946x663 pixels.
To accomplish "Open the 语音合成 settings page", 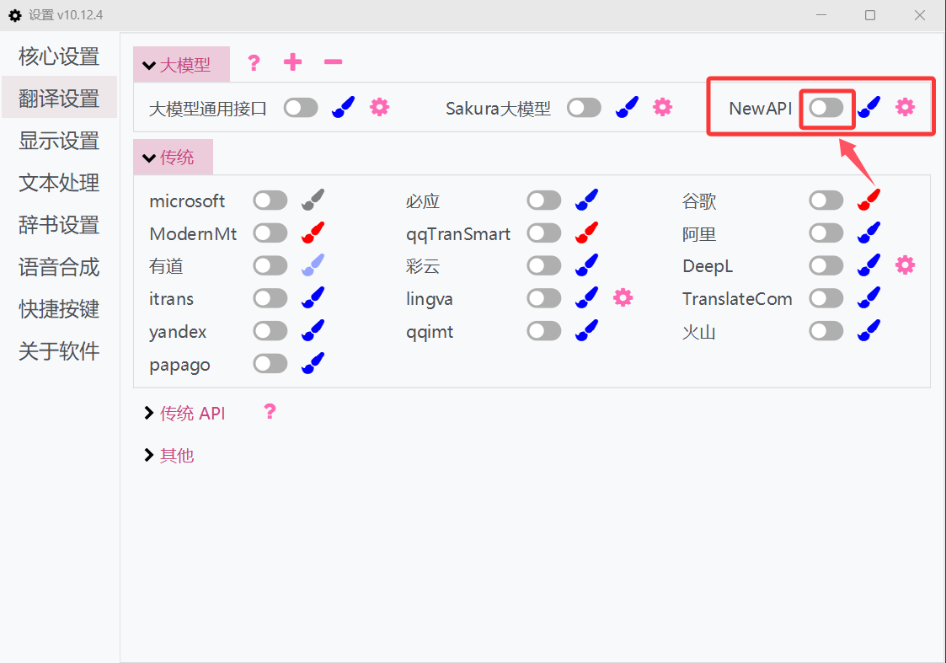I will coord(59,266).
